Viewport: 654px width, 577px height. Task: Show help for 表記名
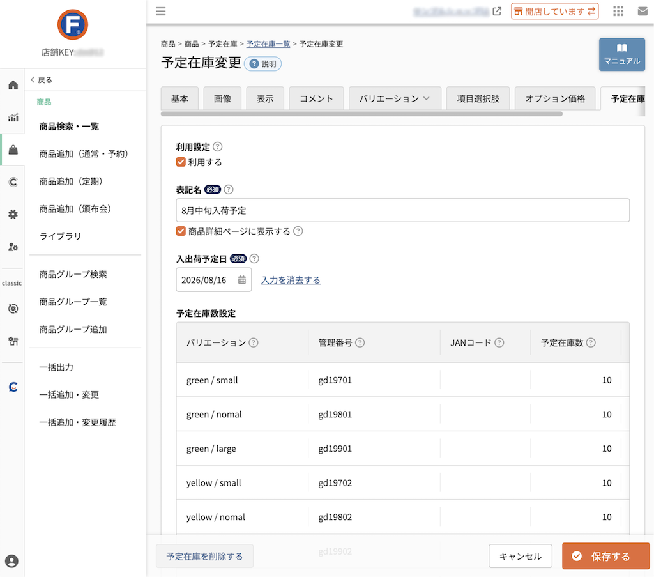pyautogui.click(x=229, y=189)
